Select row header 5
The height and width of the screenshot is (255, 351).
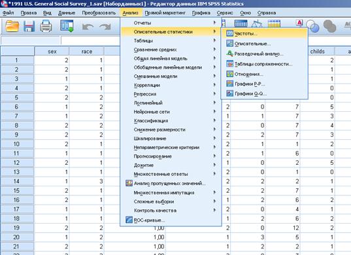[17, 97]
